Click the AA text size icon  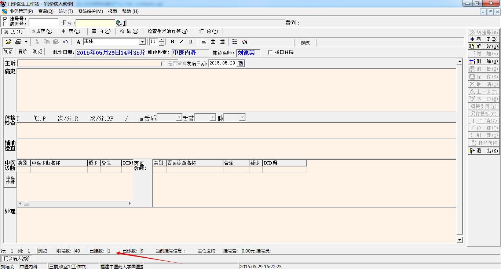tap(245, 42)
